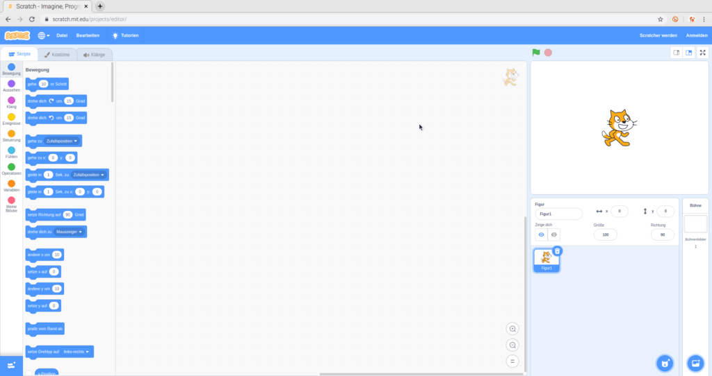The image size is (712, 376).
Task: Select the Klang block category
Action: tap(11, 103)
